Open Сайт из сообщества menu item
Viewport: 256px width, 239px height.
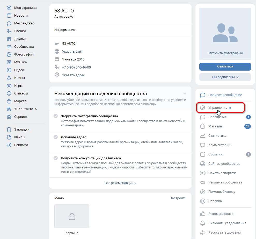tap(224, 164)
